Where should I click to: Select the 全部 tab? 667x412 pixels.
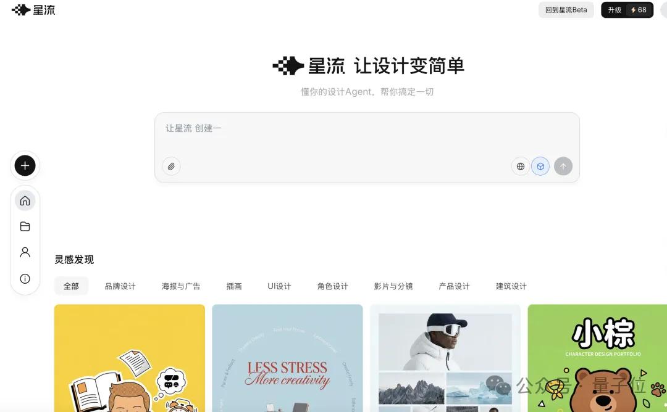(71, 286)
